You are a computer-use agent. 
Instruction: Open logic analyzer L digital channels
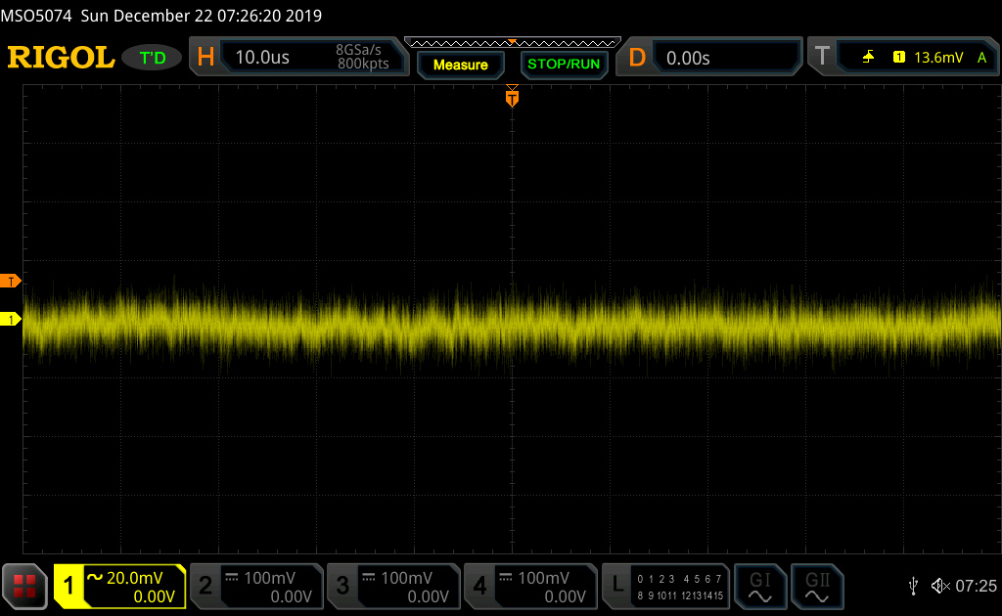[665, 586]
